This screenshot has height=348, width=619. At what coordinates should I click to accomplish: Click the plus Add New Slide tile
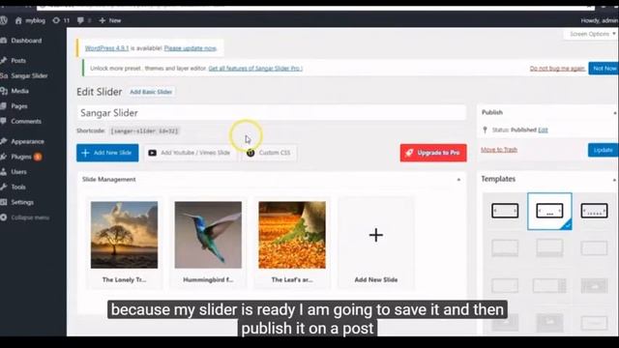[x=376, y=243]
